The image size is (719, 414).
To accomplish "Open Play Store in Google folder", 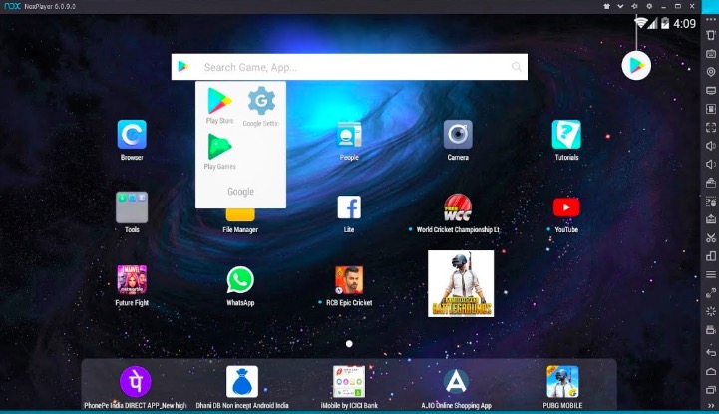I will pos(219,101).
